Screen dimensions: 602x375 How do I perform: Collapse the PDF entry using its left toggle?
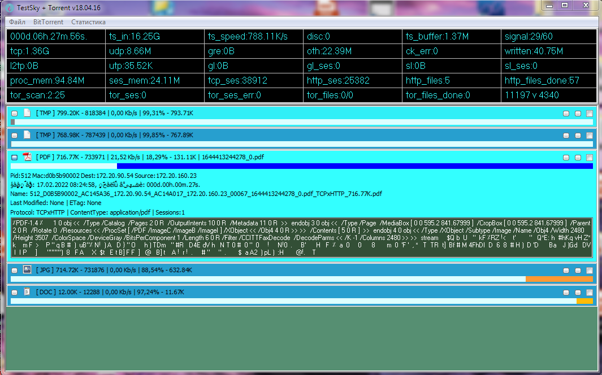(x=15, y=158)
